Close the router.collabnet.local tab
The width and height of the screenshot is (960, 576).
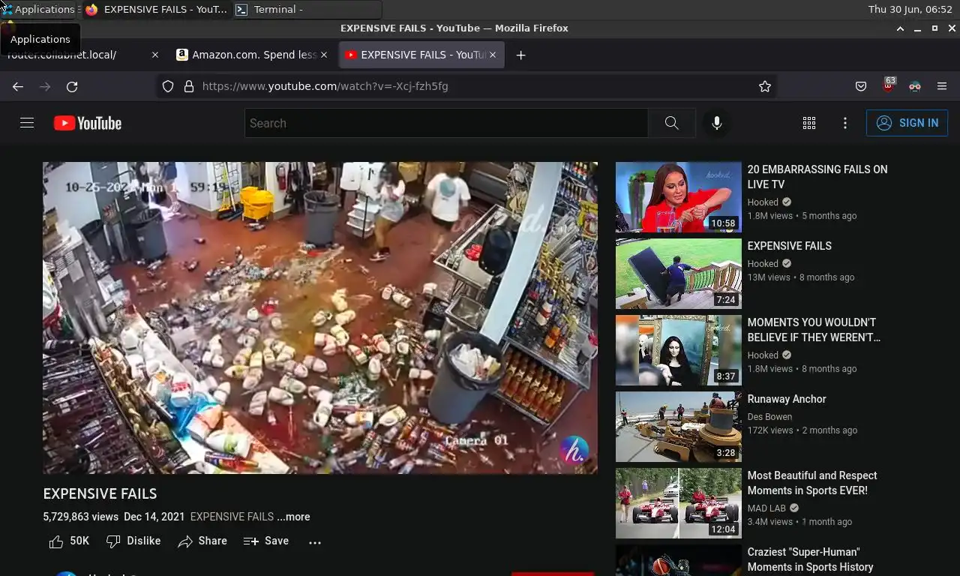155,55
